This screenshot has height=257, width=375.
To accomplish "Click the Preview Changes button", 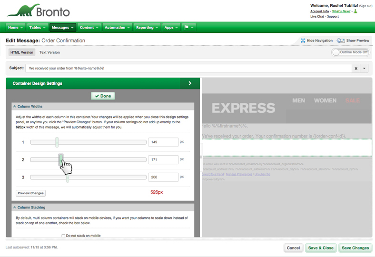I will pyautogui.click(x=31, y=193).
